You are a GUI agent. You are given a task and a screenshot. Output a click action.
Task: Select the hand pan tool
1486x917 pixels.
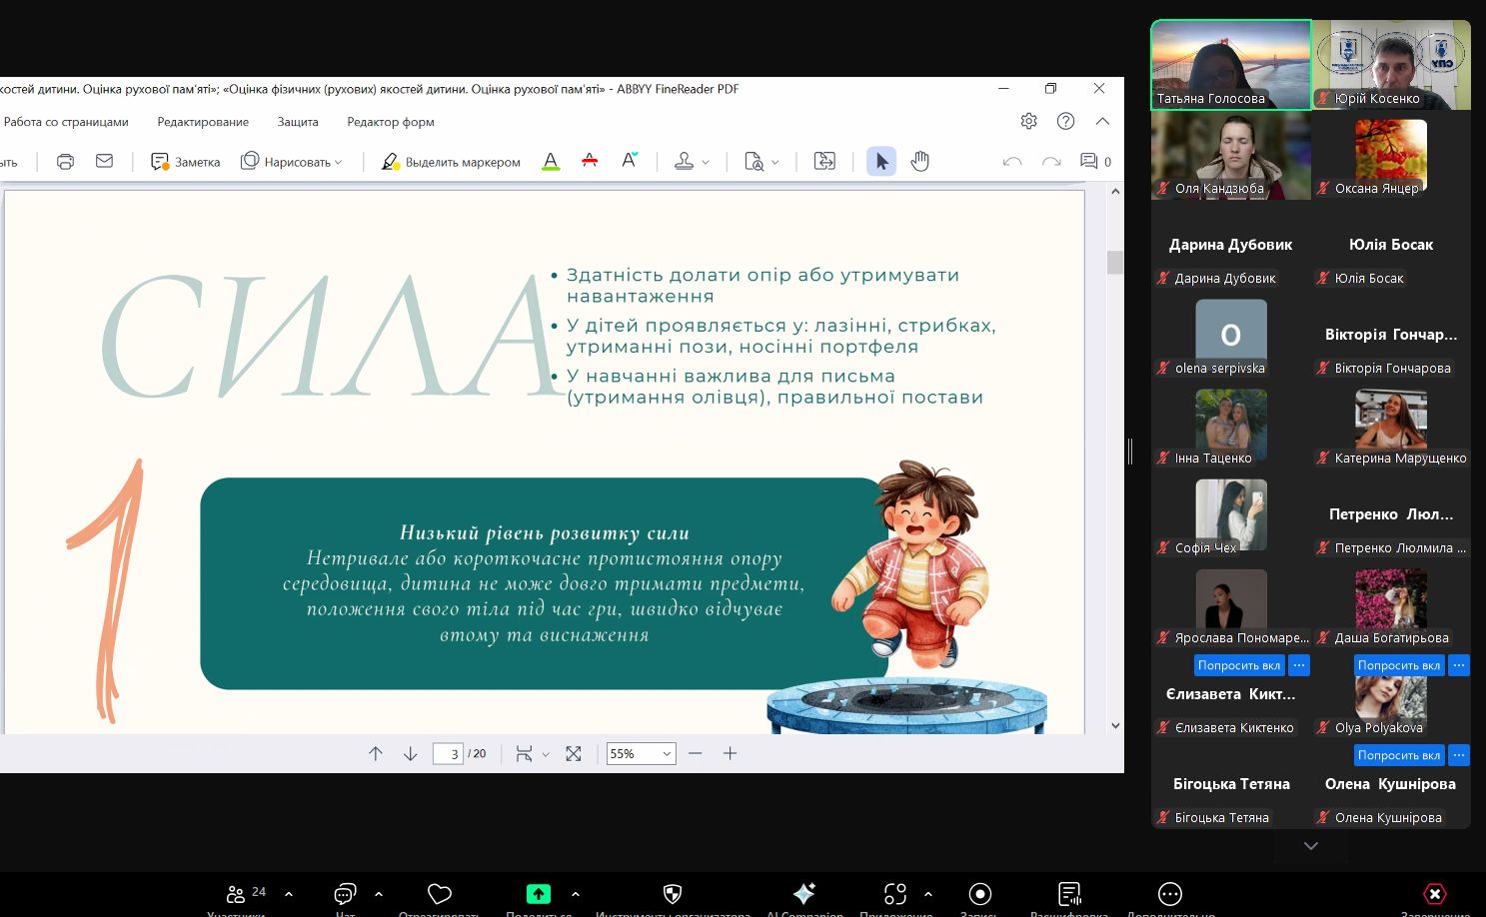(919, 162)
